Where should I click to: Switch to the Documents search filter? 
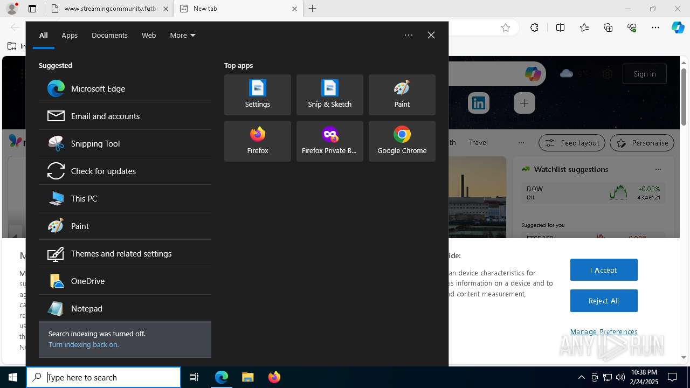tap(109, 35)
